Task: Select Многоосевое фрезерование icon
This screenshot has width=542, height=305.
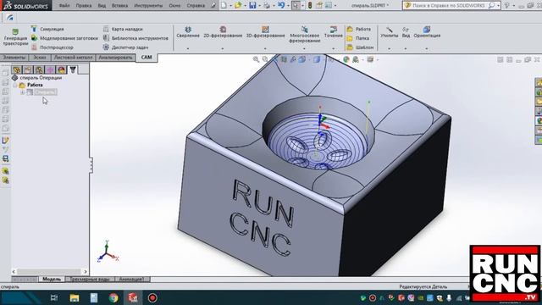Action: pos(304,30)
